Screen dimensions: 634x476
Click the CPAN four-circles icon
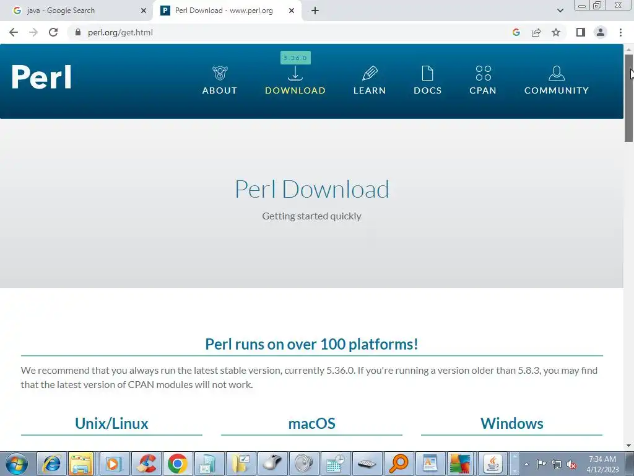click(x=483, y=73)
